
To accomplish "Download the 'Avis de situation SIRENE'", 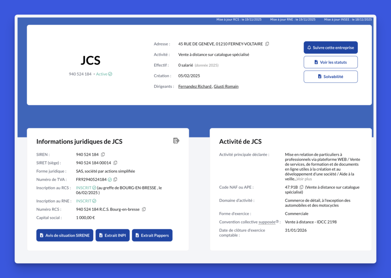I will click(65, 235).
